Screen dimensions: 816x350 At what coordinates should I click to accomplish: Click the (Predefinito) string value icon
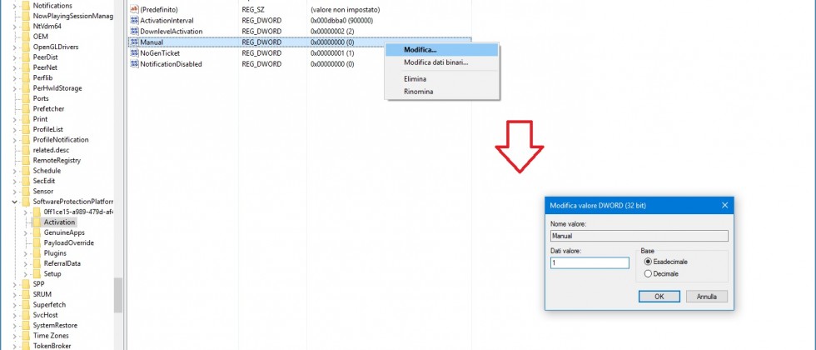pos(134,9)
